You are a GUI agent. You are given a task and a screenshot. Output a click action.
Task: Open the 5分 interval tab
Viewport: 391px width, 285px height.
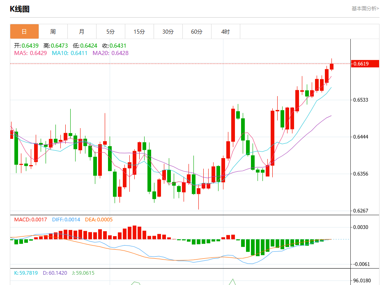click(110, 32)
